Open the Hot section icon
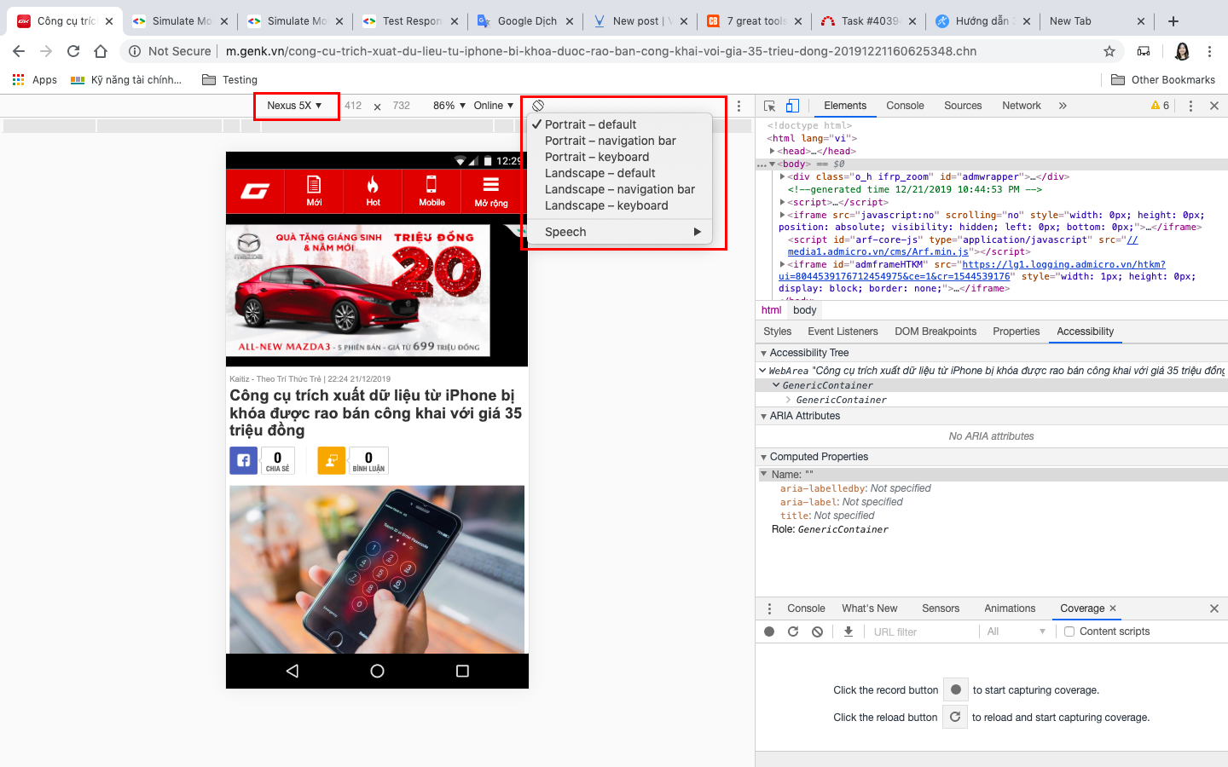Image resolution: width=1228 pixels, height=767 pixels. point(373,191)
